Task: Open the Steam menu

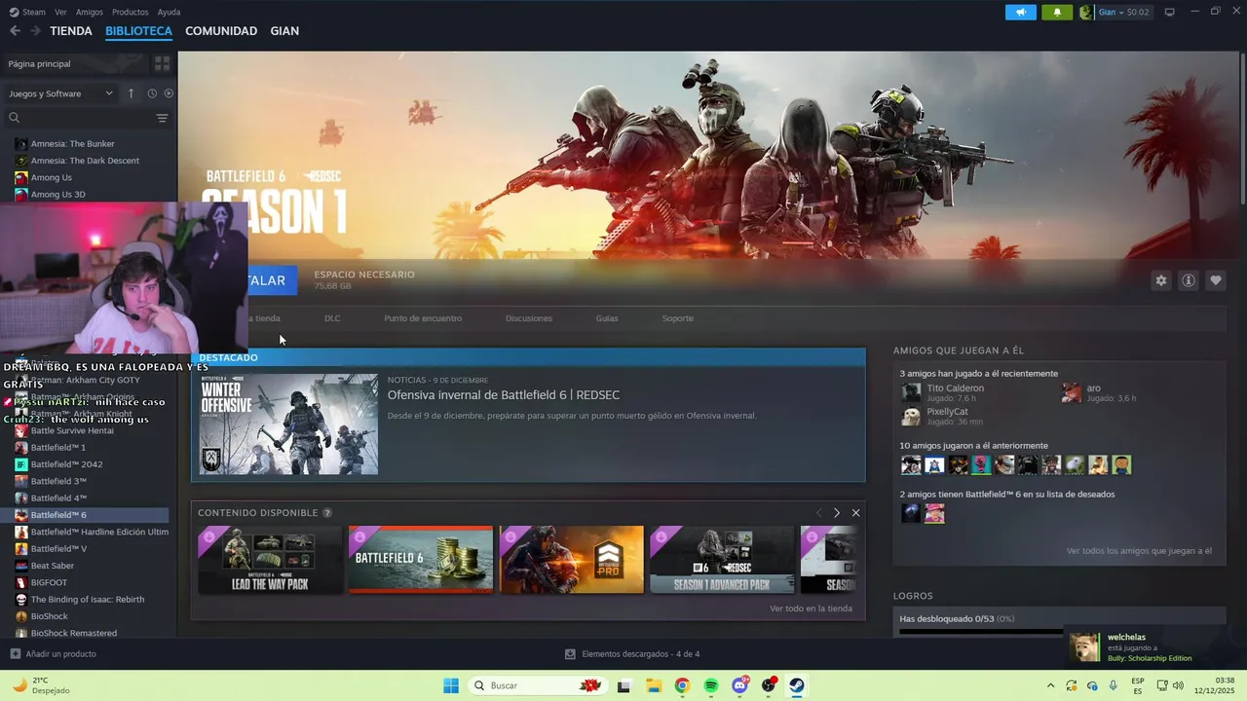Action: point(27,12)
